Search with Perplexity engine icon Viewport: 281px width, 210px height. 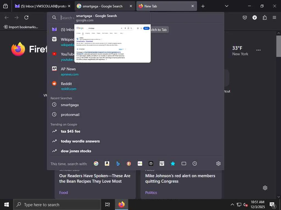pyautogui.click(x=151, y=164)
